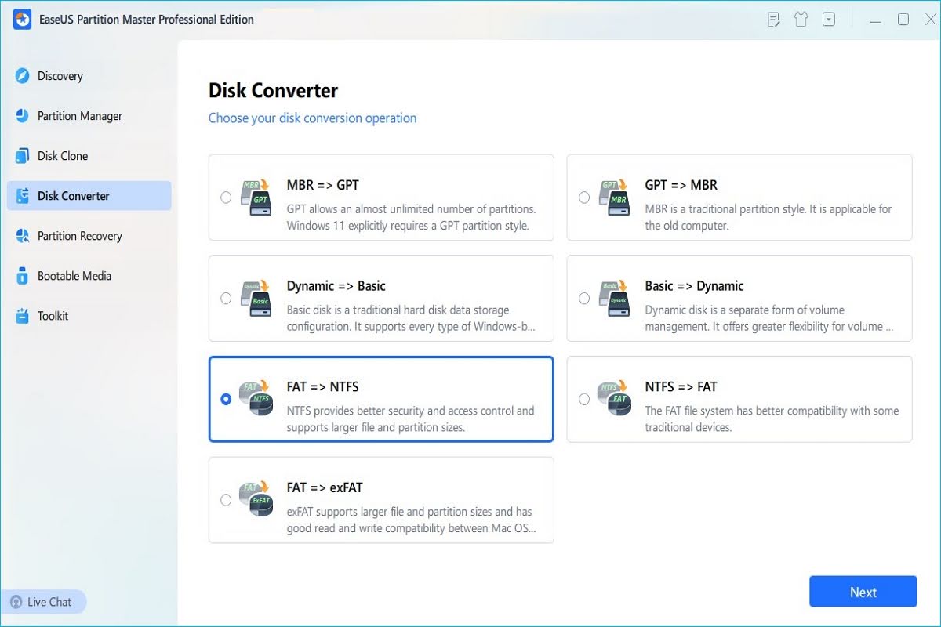Select the FAT => NTFS radio button
This screenshot has width=941, height=627.
click(x=226, y=400)
